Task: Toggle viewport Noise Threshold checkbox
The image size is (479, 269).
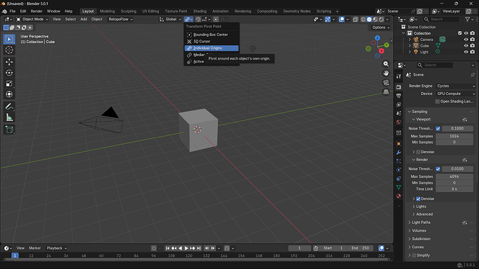Action: pyautogui.click(x=438, y=128)
